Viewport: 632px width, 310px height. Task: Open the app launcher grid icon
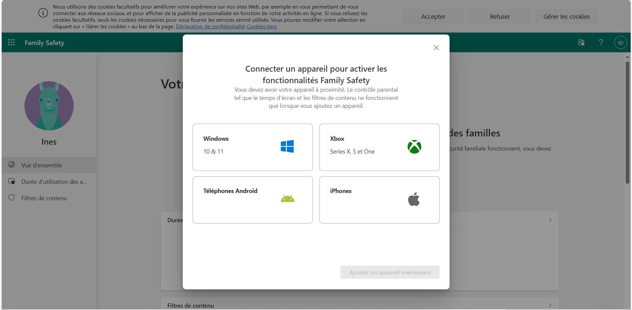pyautogui.click(x=12, y=42)
